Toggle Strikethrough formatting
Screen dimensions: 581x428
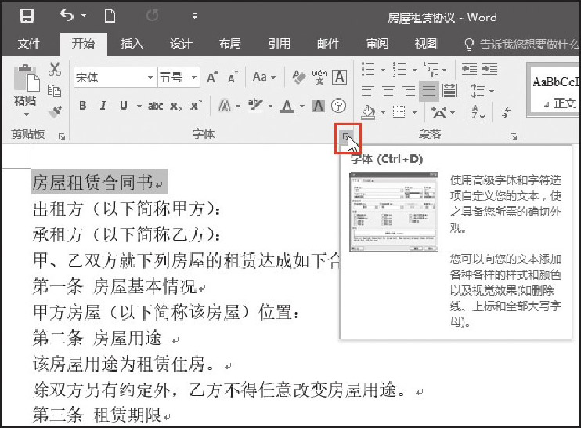click(155, 106)
